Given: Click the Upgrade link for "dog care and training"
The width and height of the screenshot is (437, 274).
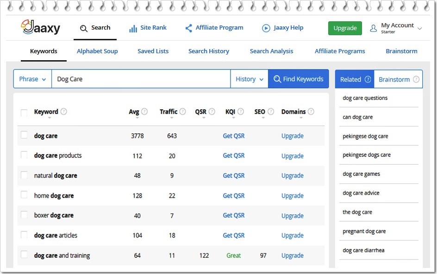Looking at the screenshot, I should 293,255.
